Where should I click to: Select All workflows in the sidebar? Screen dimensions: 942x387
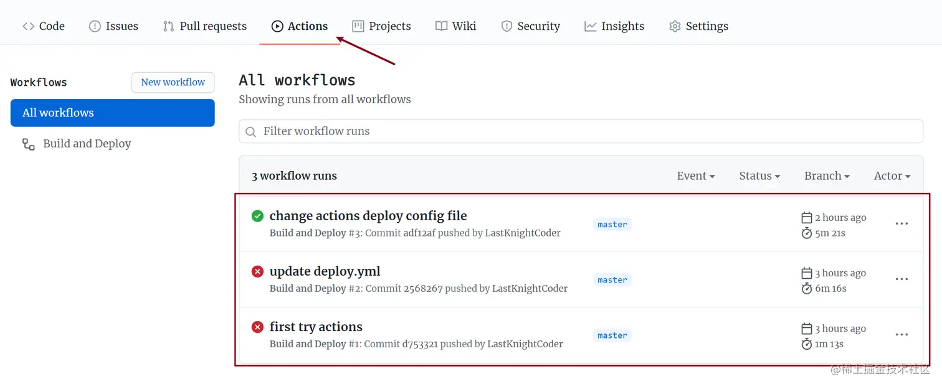coord(113,113)
